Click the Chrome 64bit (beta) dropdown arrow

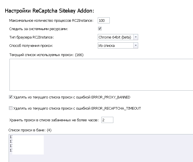[x=136, y=37]
